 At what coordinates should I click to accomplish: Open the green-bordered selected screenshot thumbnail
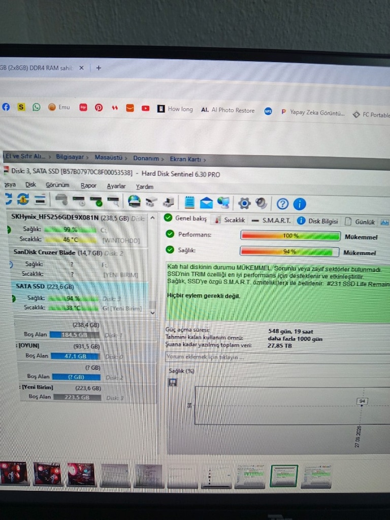(284, 476)
